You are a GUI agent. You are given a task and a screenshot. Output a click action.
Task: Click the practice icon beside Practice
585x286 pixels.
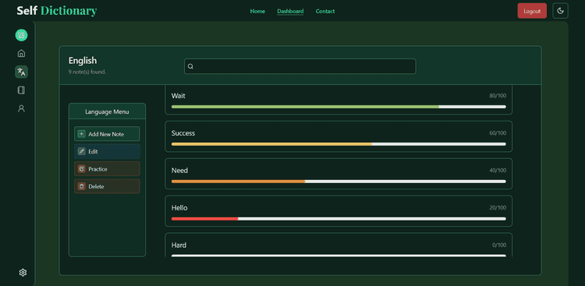click(82, 169)
